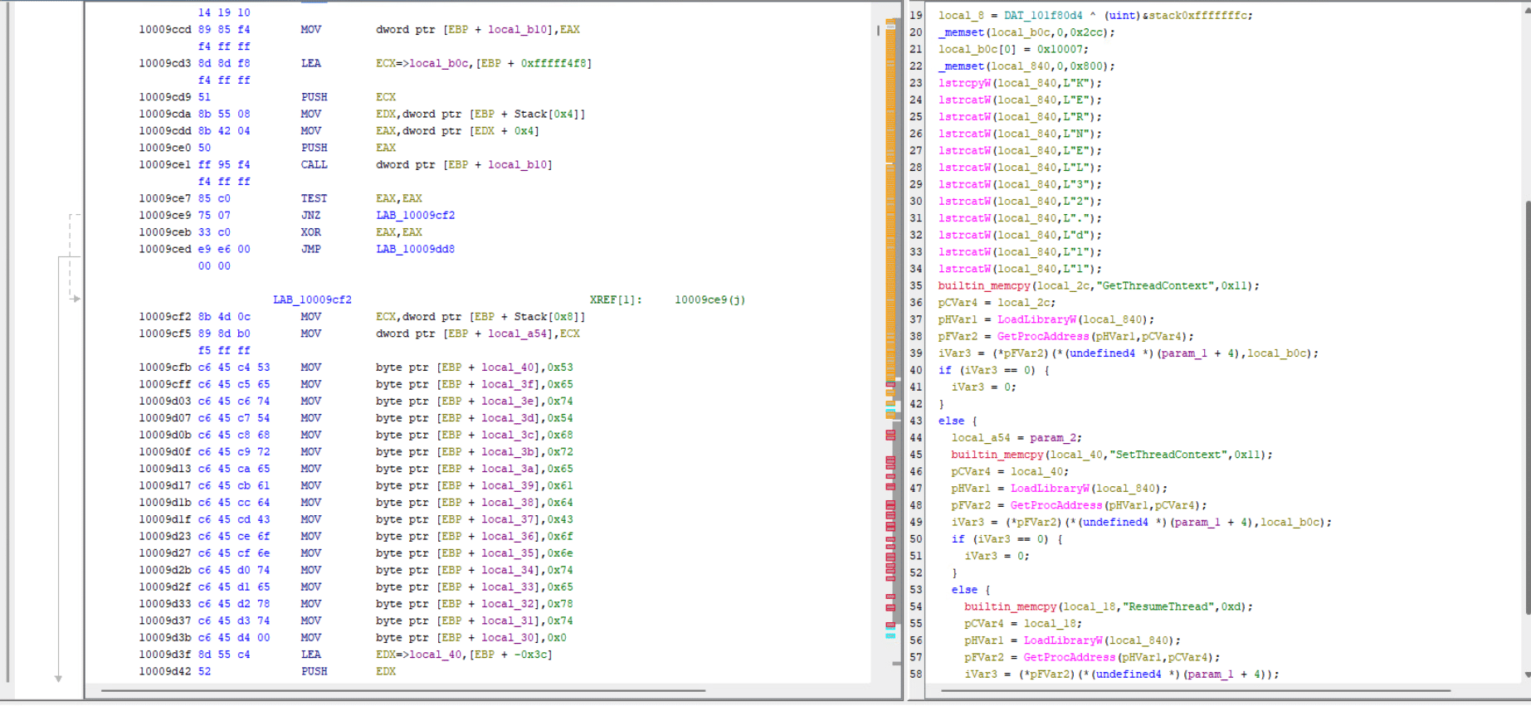Click local_b0c argument on line 49
Viewport: 1531px width, 706px height.
(x=1290, y=523)
